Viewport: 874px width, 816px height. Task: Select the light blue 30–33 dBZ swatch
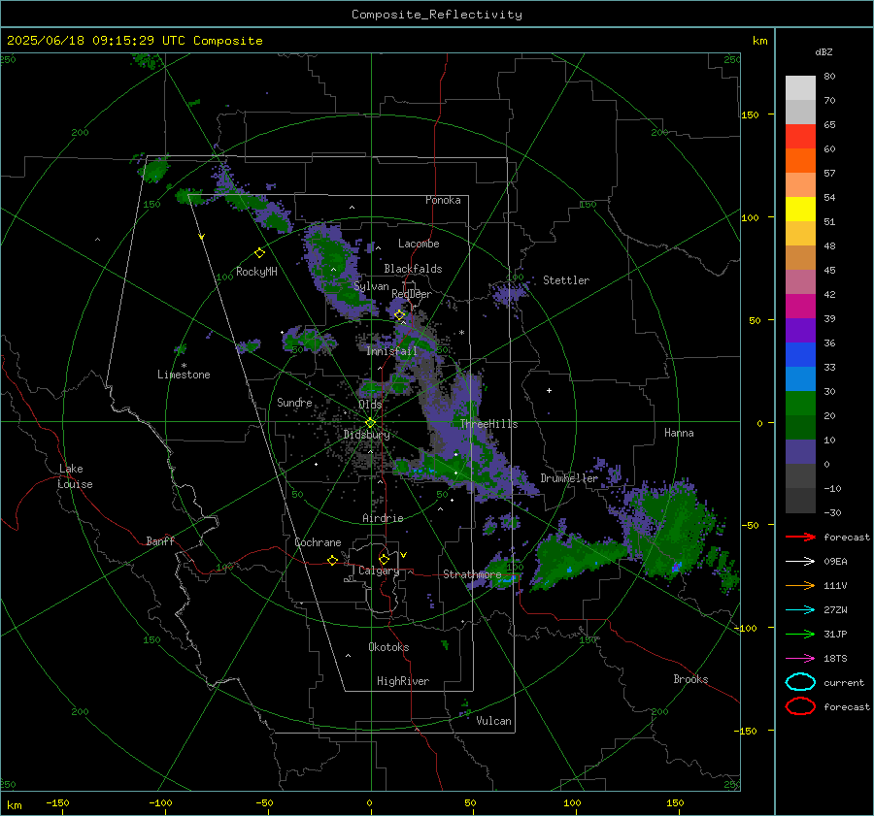[800, 378]
